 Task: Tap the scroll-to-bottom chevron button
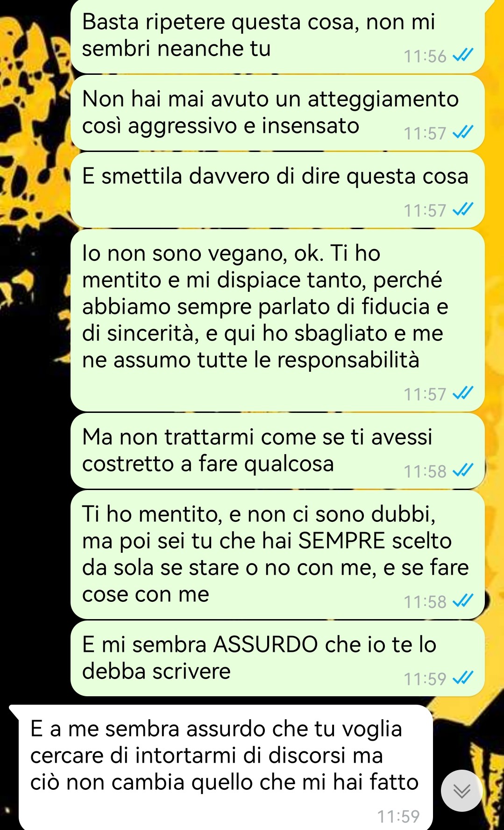(x=461, y=791)
